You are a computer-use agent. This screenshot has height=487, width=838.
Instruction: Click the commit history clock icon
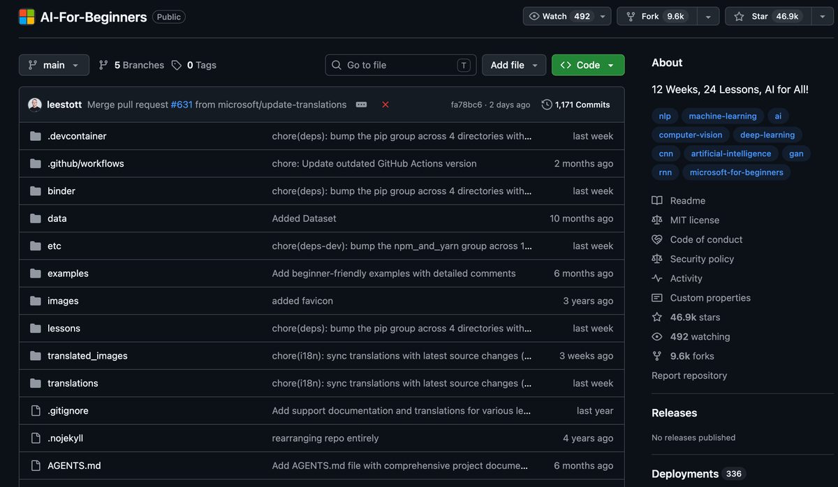click(547, 105)
